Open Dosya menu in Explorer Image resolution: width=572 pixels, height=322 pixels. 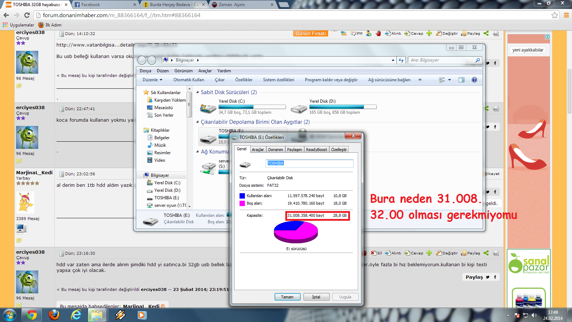(146, 71)
